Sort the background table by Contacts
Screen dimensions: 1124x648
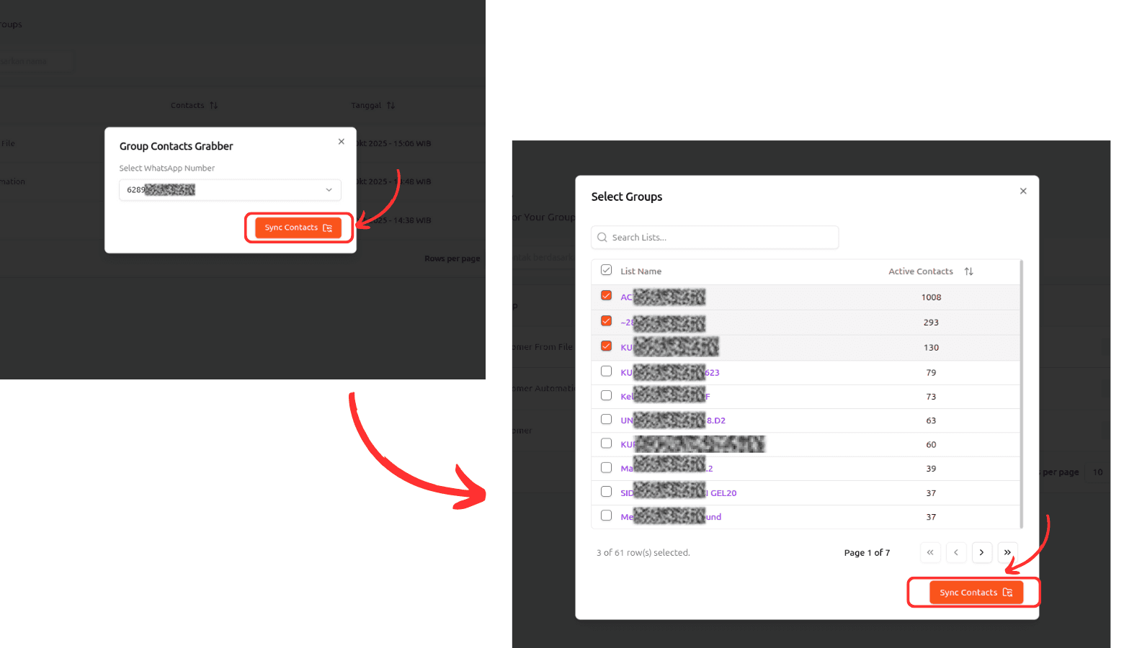pyautogui.click(x=213, y=105)
